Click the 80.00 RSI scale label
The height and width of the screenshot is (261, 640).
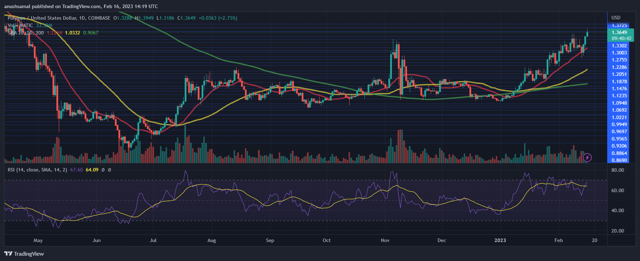point(617,170)
